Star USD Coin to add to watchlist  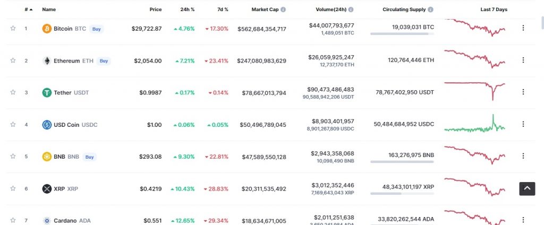tap(13, 124)
